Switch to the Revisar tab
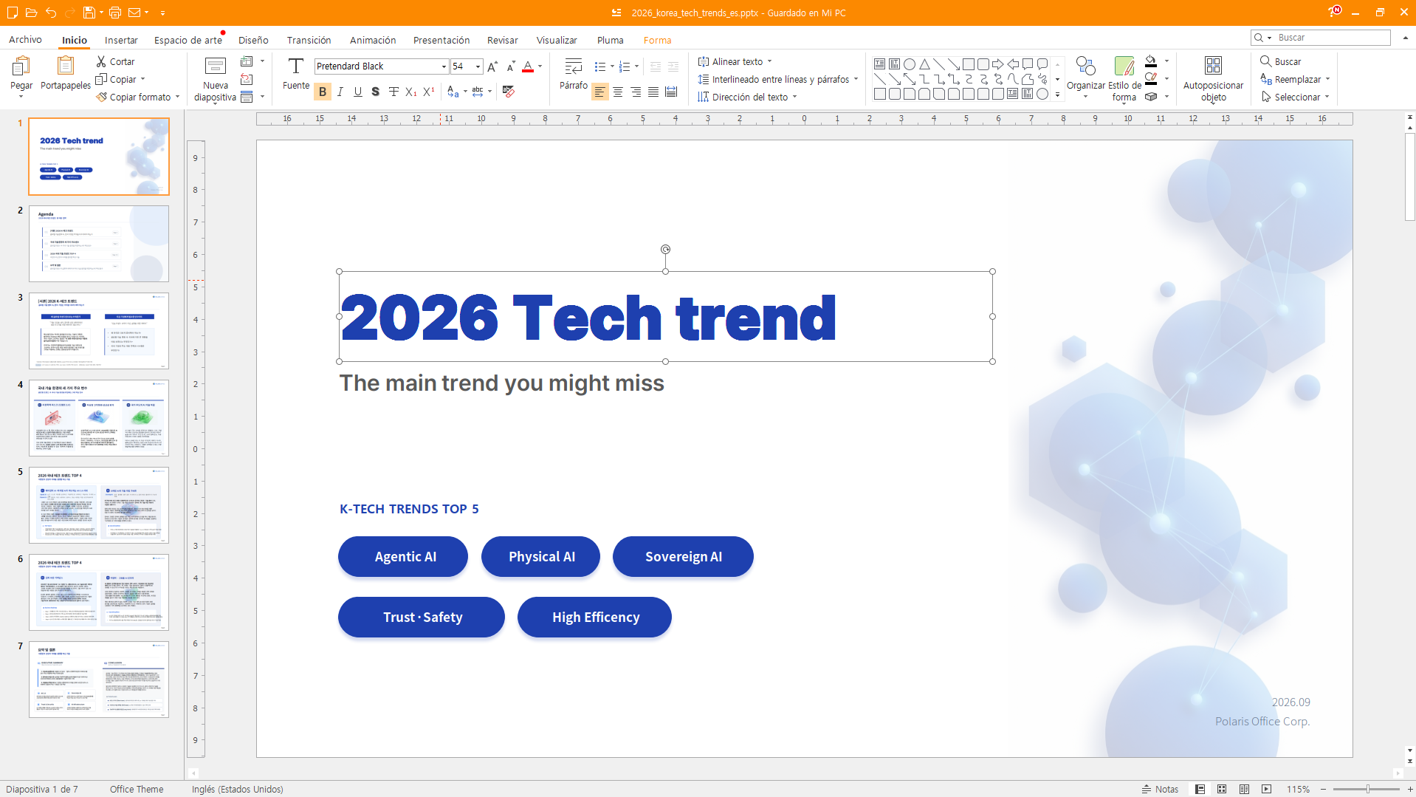Viewport: 1416px width, 797px height. point(503,40)
